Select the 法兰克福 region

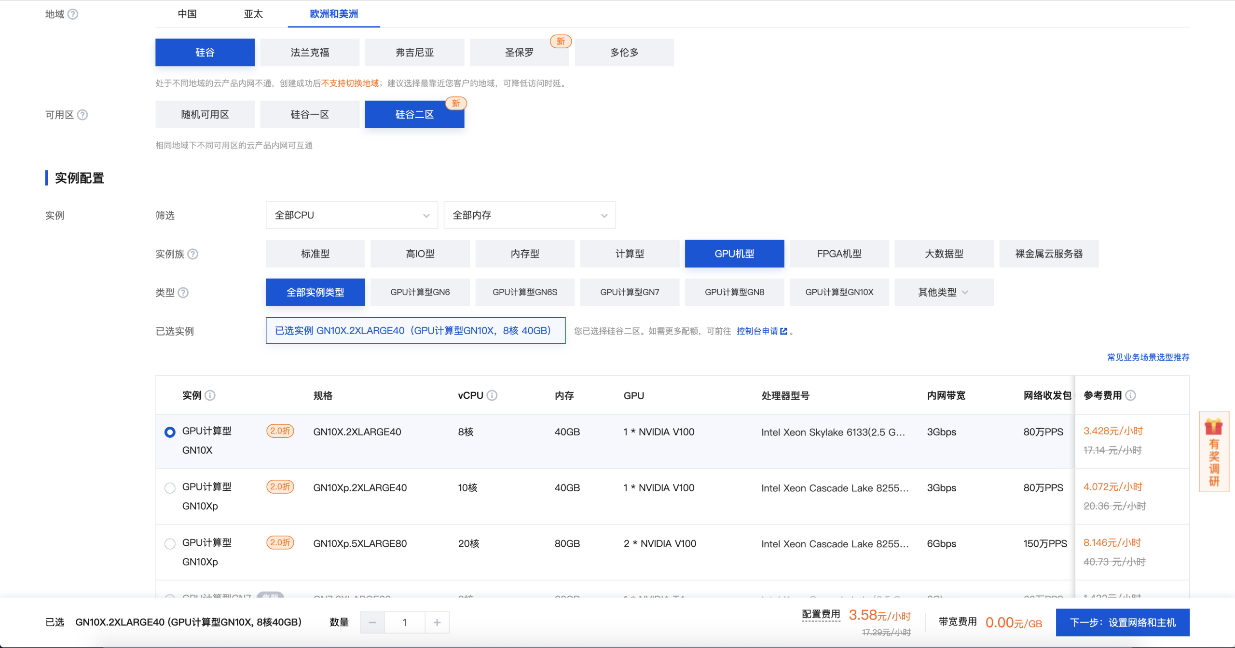coord(310,53)
